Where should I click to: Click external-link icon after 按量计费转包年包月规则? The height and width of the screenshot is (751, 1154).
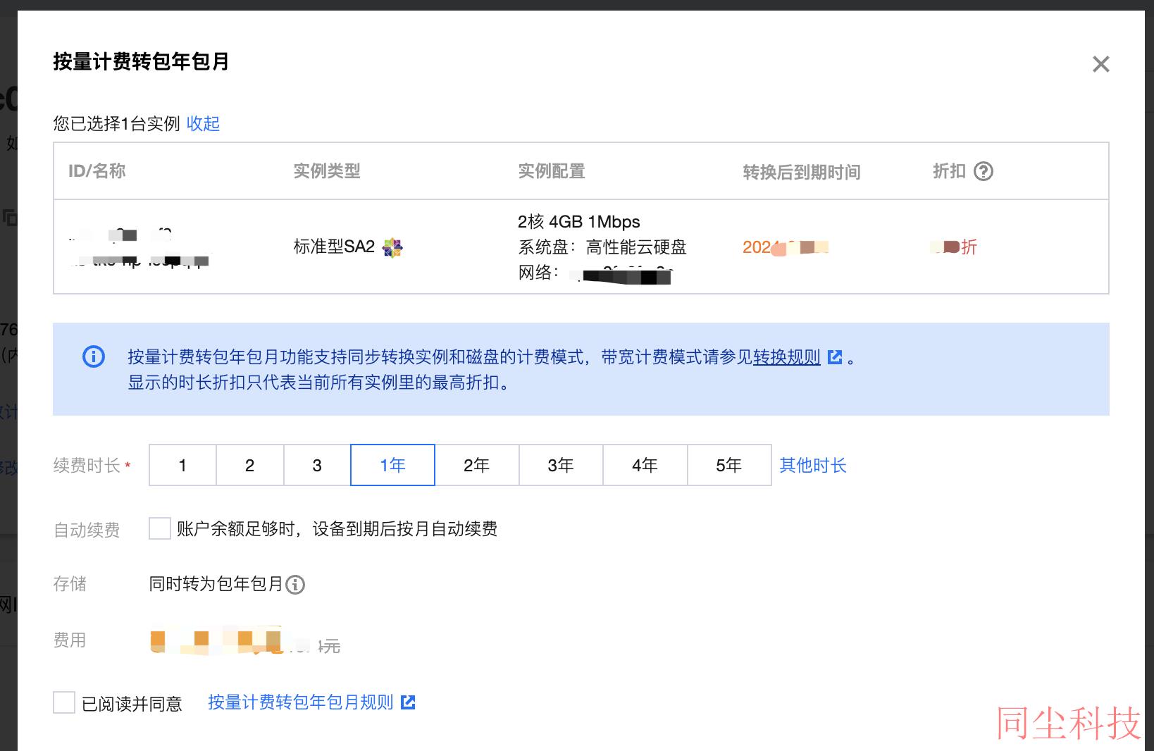pos(408,702)
